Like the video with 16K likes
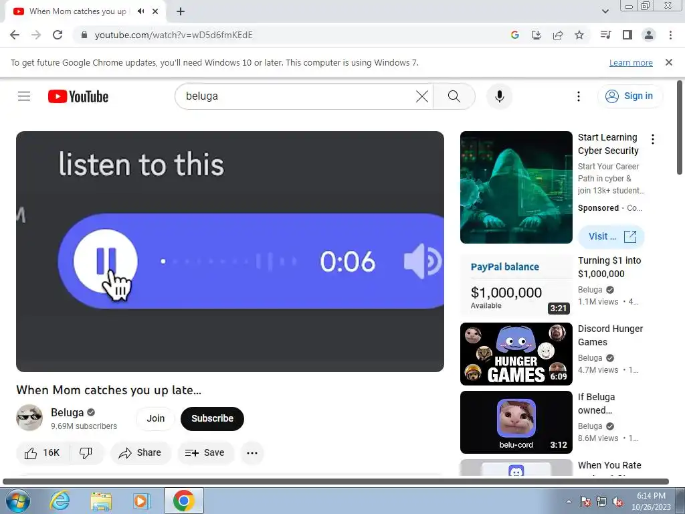 41,453
